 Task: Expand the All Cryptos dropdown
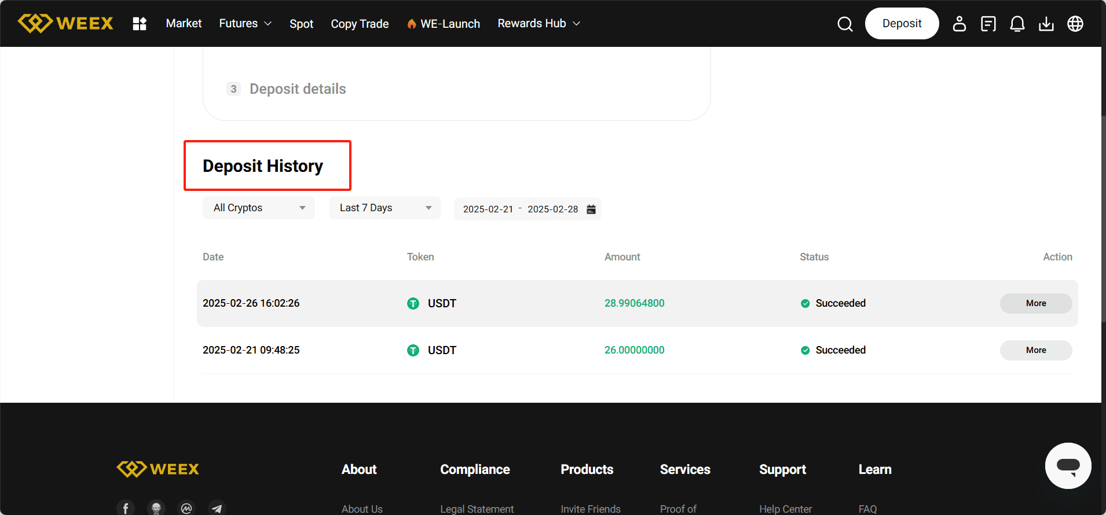point(258,208)
